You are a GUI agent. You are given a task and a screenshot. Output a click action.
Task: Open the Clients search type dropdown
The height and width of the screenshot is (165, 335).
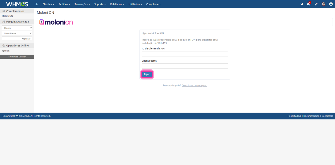pos(17,28)
